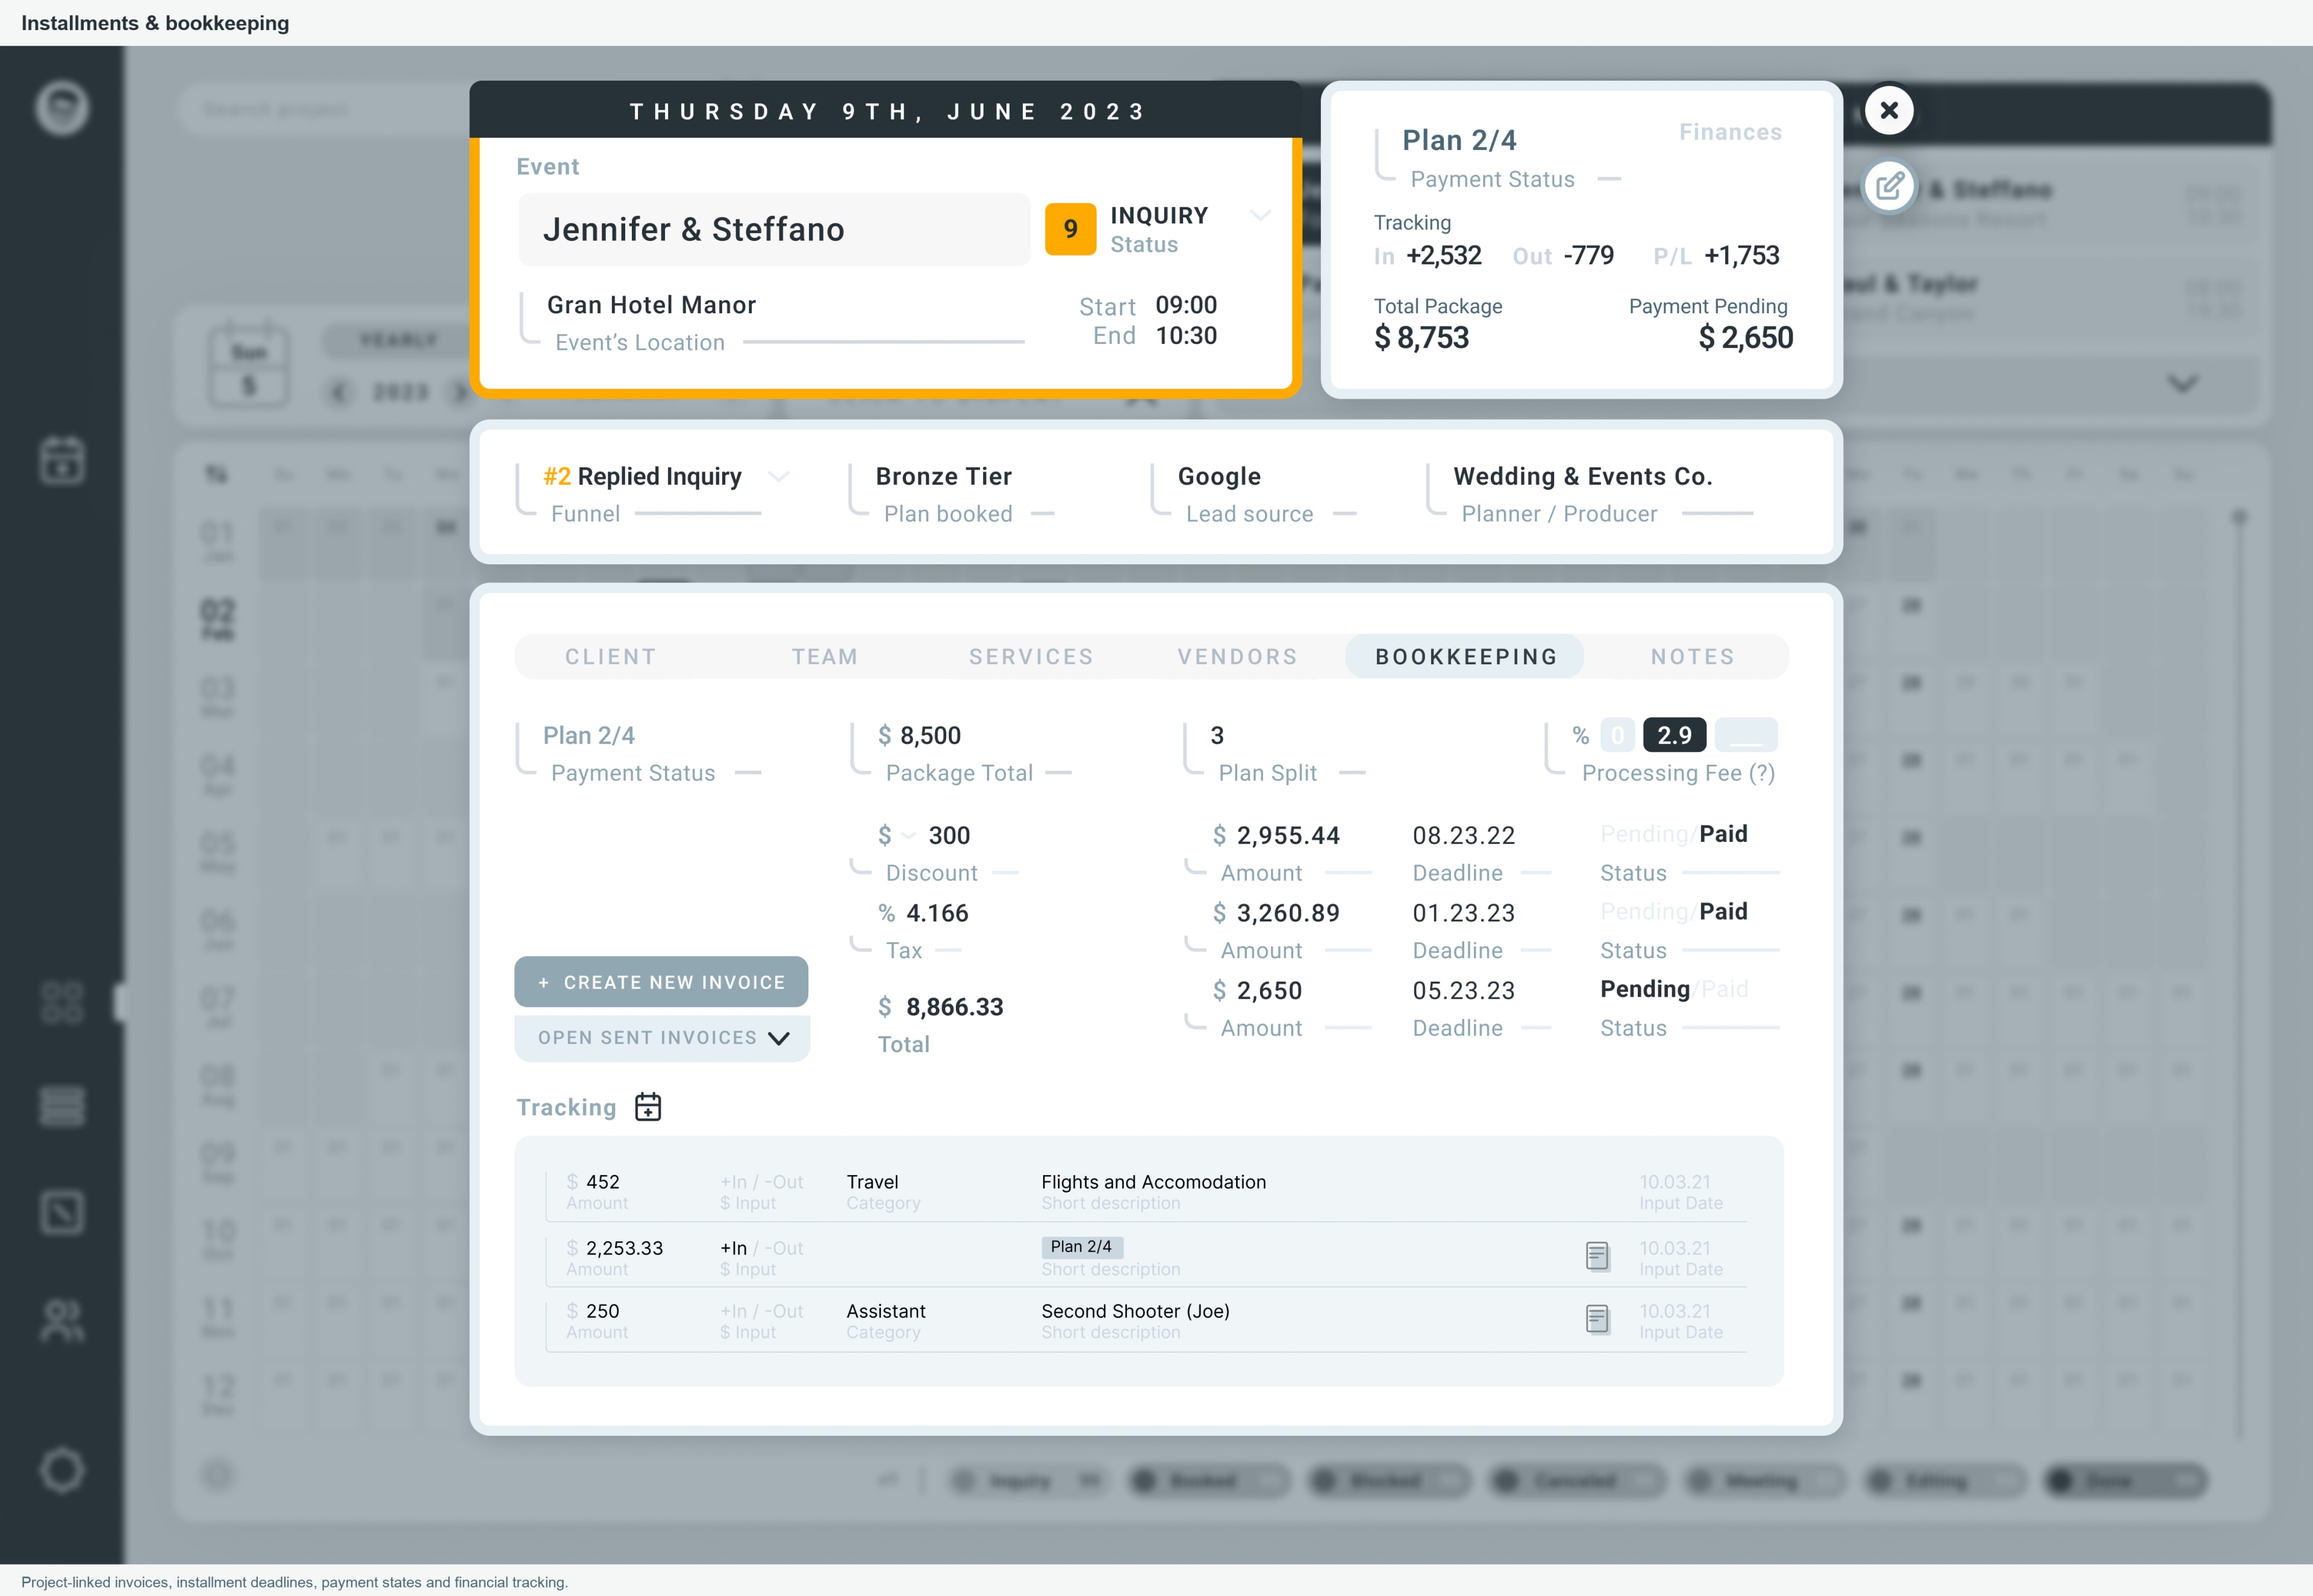Close the event popup with X button
2313x1596 pixels.
(1888, 110)
